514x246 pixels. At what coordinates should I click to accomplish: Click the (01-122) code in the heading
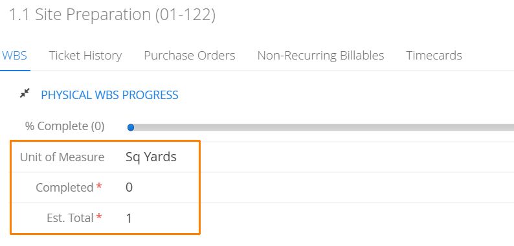pos(185,15)
